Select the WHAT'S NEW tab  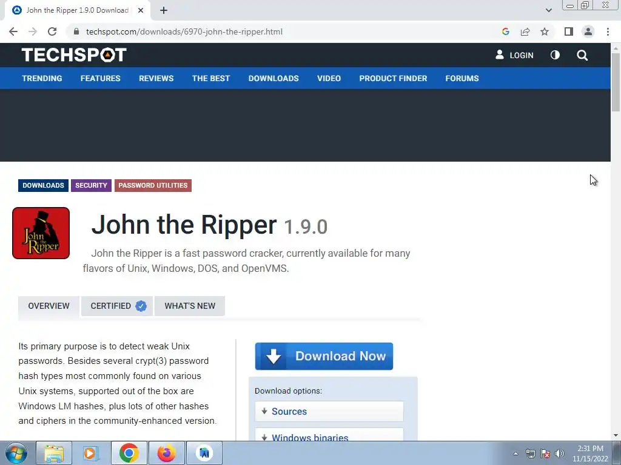click(x=190, y=306)
